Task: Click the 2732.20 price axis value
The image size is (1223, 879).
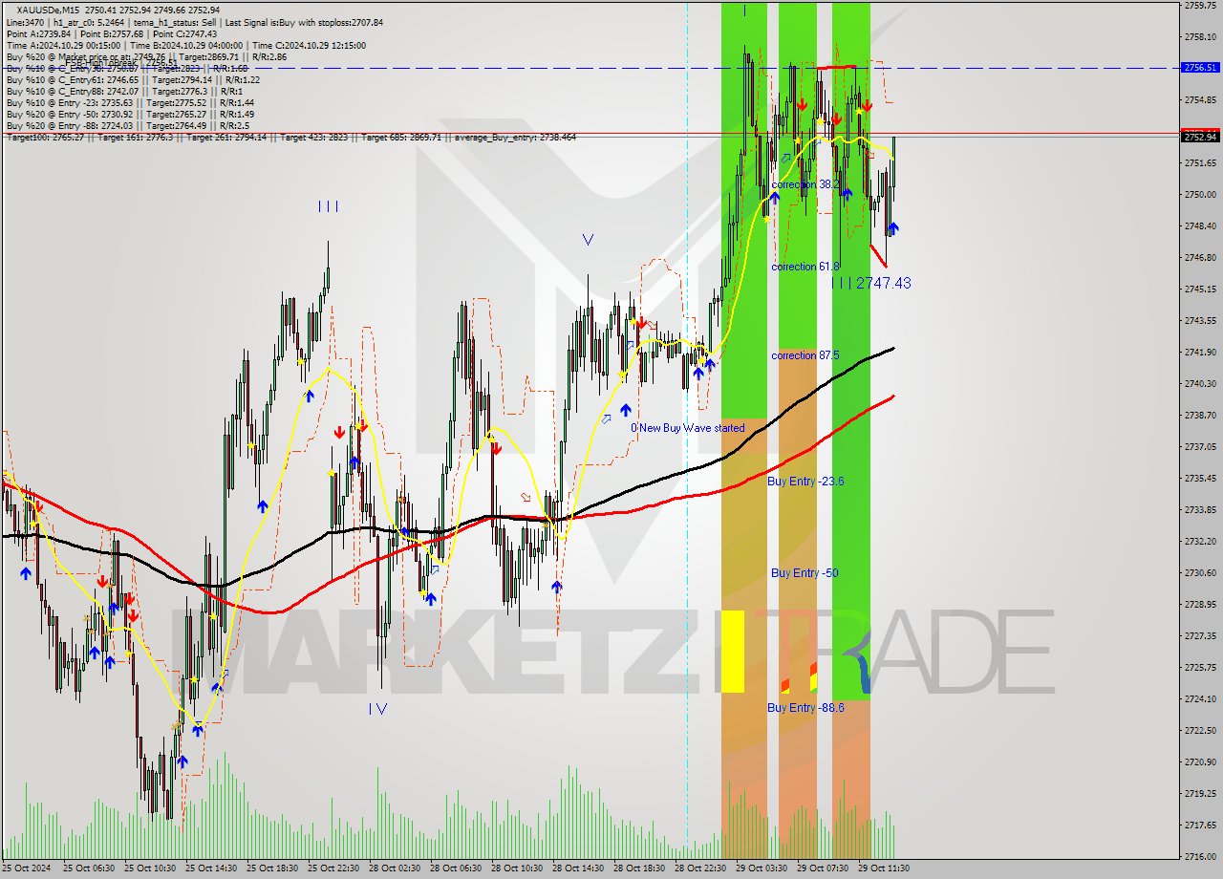Action: pyautogui.click(x=1200, y=542)
